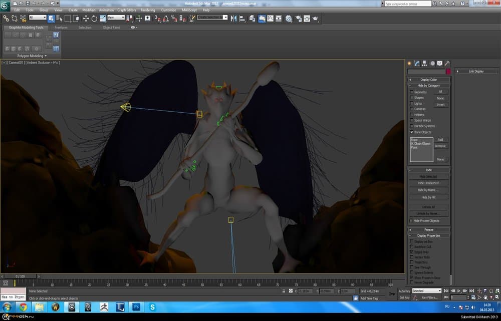Switch to the Freeform ribbon tab
This screenshot has height=321, width=501.
coord(61,28)
